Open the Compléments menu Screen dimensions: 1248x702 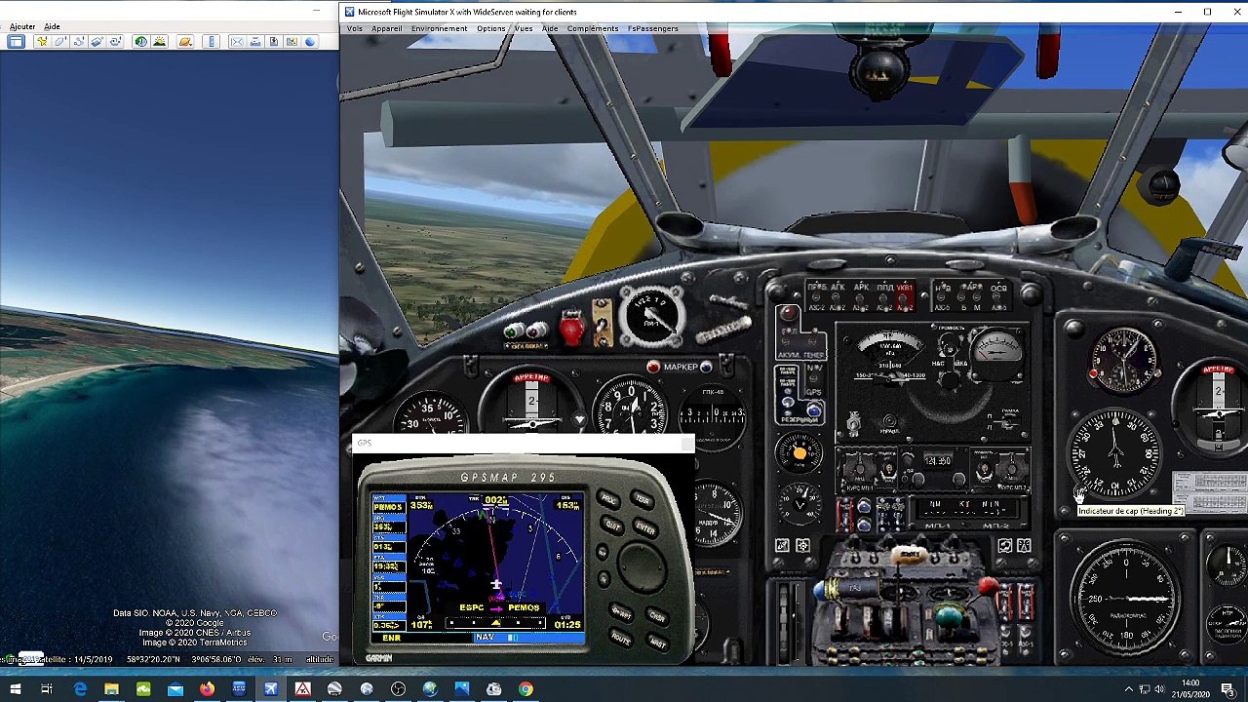click(x=593, y=28)
